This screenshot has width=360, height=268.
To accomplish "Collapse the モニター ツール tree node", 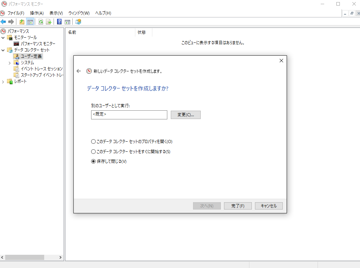I will coord(3,38).
